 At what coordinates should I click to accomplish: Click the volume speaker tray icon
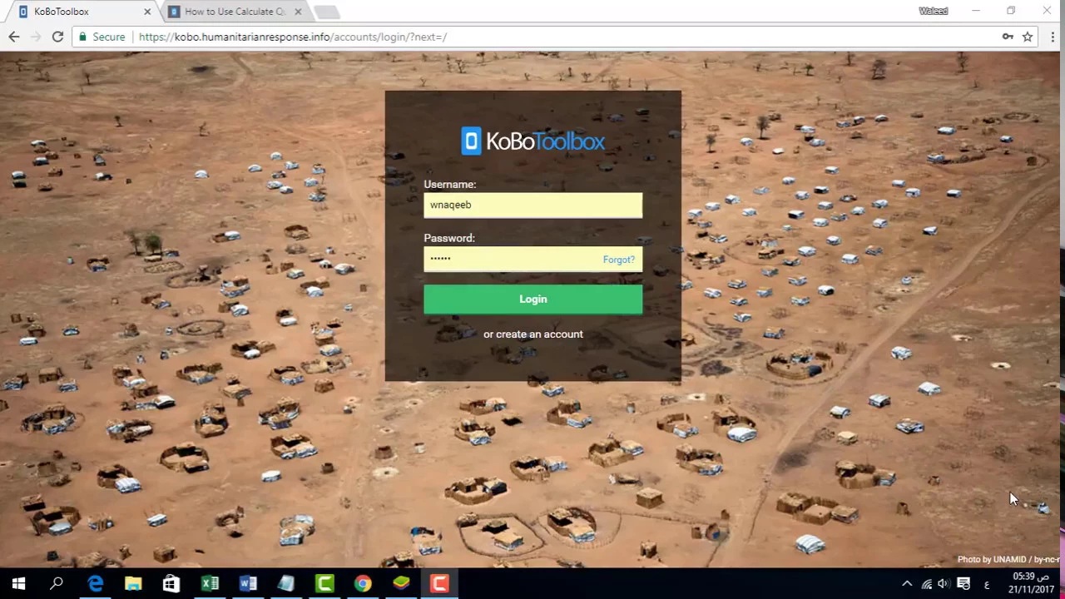(x=944, y=584)
